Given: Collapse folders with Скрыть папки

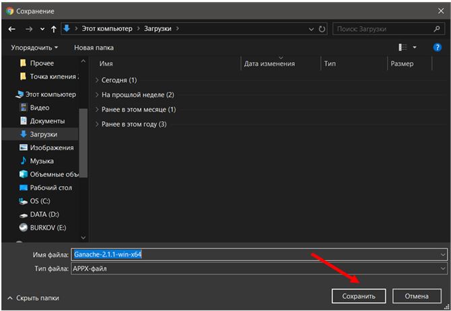Looking at the screenshot, I should pos(33,298).
